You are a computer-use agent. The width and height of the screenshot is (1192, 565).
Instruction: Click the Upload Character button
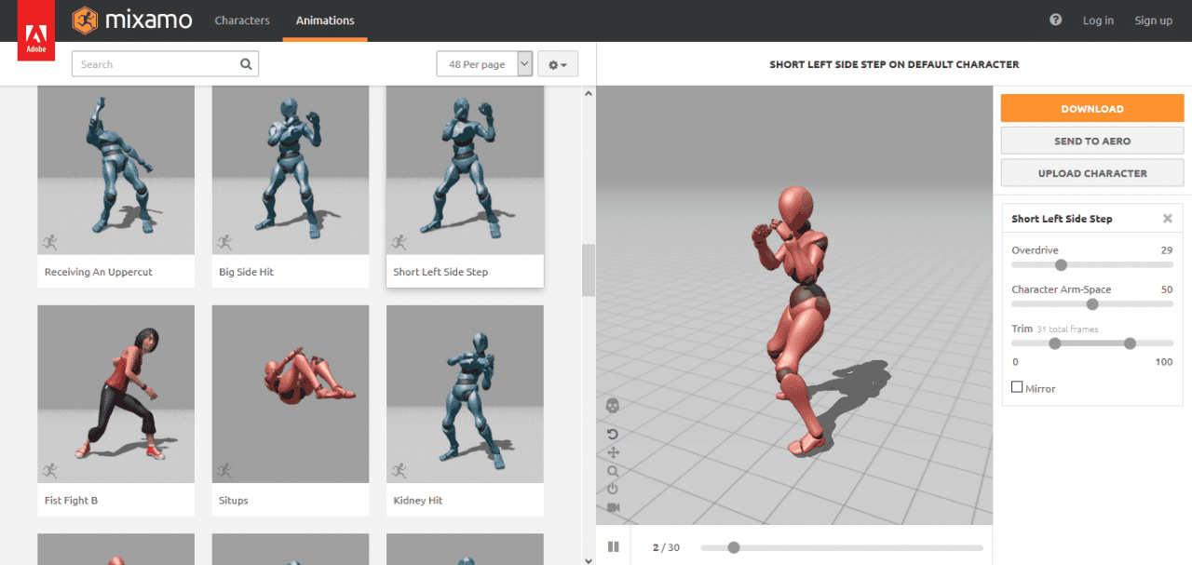tap(1092, 173)
